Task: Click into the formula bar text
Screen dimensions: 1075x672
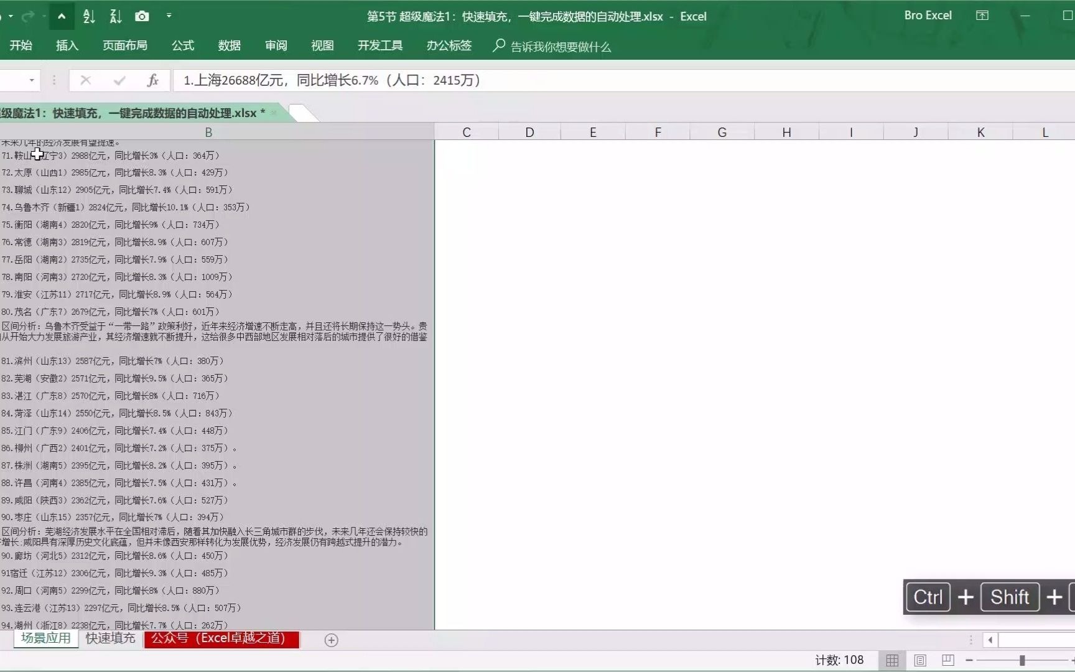Action: [624, 80]
